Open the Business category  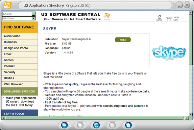pyautogui.click(x=20, y=42)
